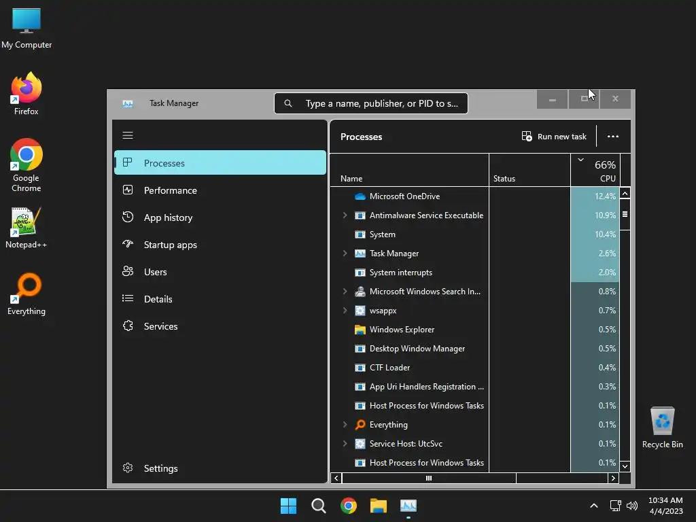Open the Windows Start menu
The width and height of the screenshot is (696, 522).
(288, 506)
